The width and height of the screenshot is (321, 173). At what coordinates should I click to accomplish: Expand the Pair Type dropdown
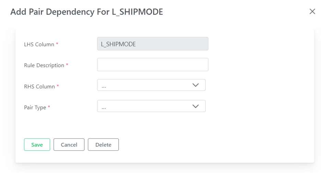[151, 106]
